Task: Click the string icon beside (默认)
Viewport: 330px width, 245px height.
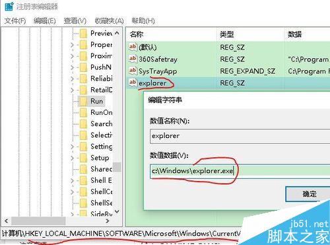Action: pos(133,47)
